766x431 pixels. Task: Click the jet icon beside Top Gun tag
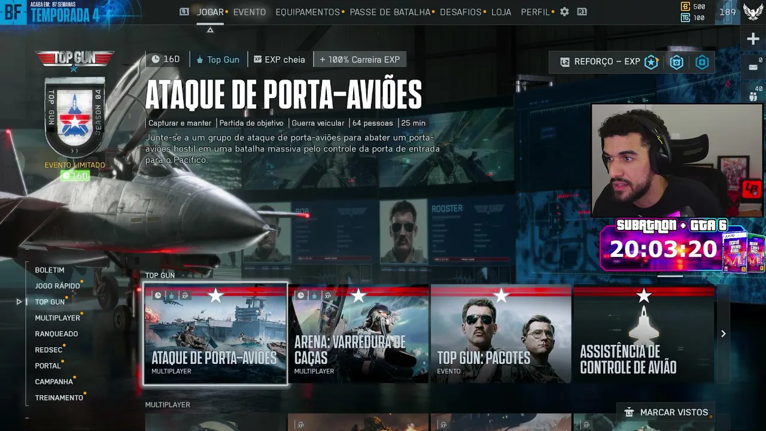click(200, 60)
